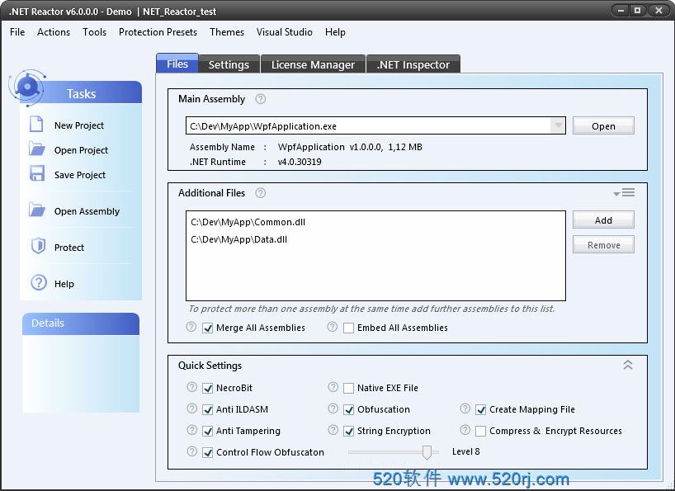Uncheck Merge All Assemblies
This screenshot has height=491, width=675.
coord(207,328)
